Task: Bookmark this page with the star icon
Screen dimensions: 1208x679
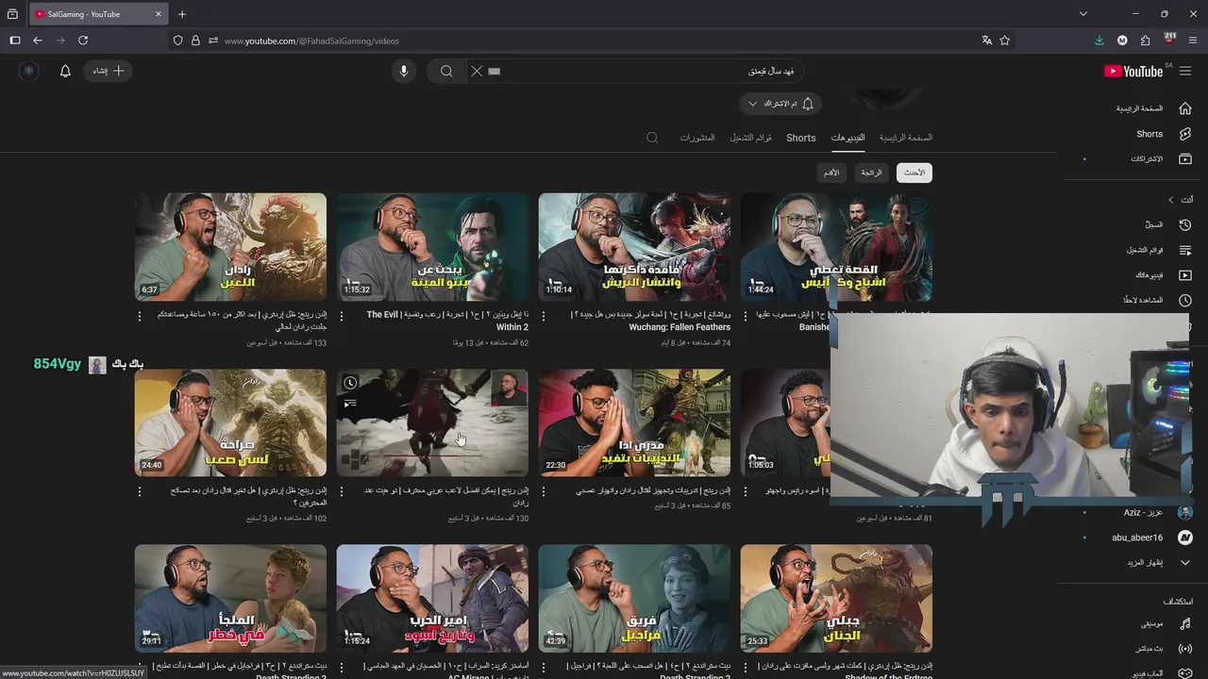Action: [x=1005, y=41]
